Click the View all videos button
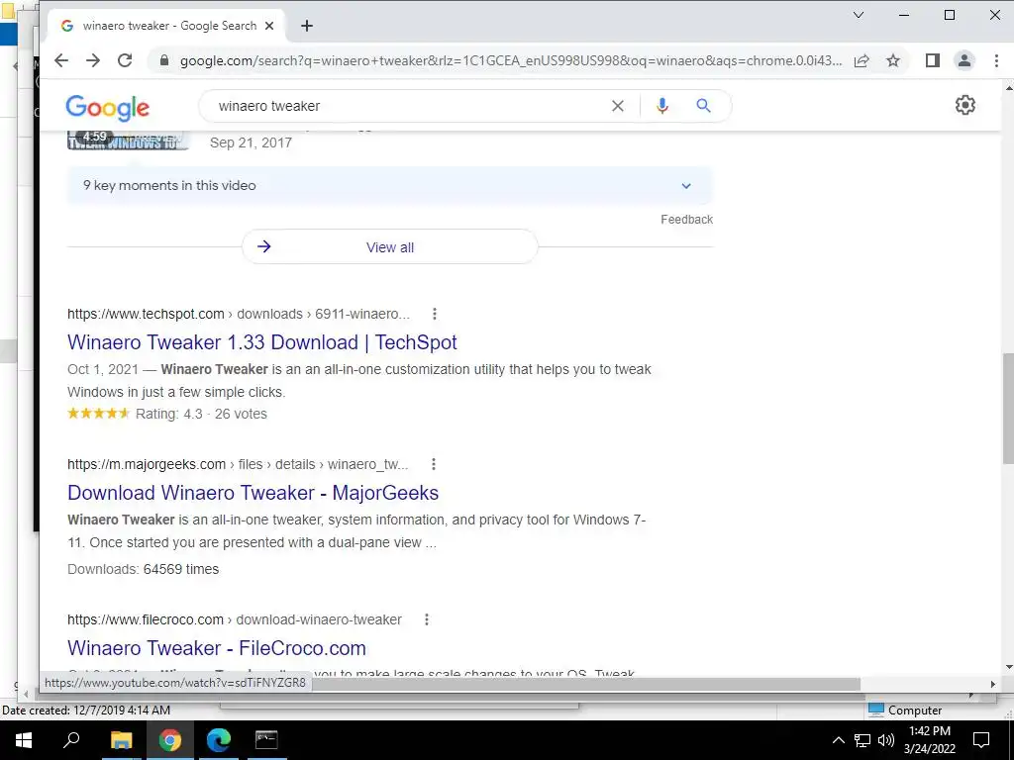This screenshot has width=1014, height=760. click(x=389, y=246)
